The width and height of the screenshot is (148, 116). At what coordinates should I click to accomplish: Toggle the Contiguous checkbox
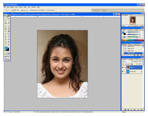(39, 10)
